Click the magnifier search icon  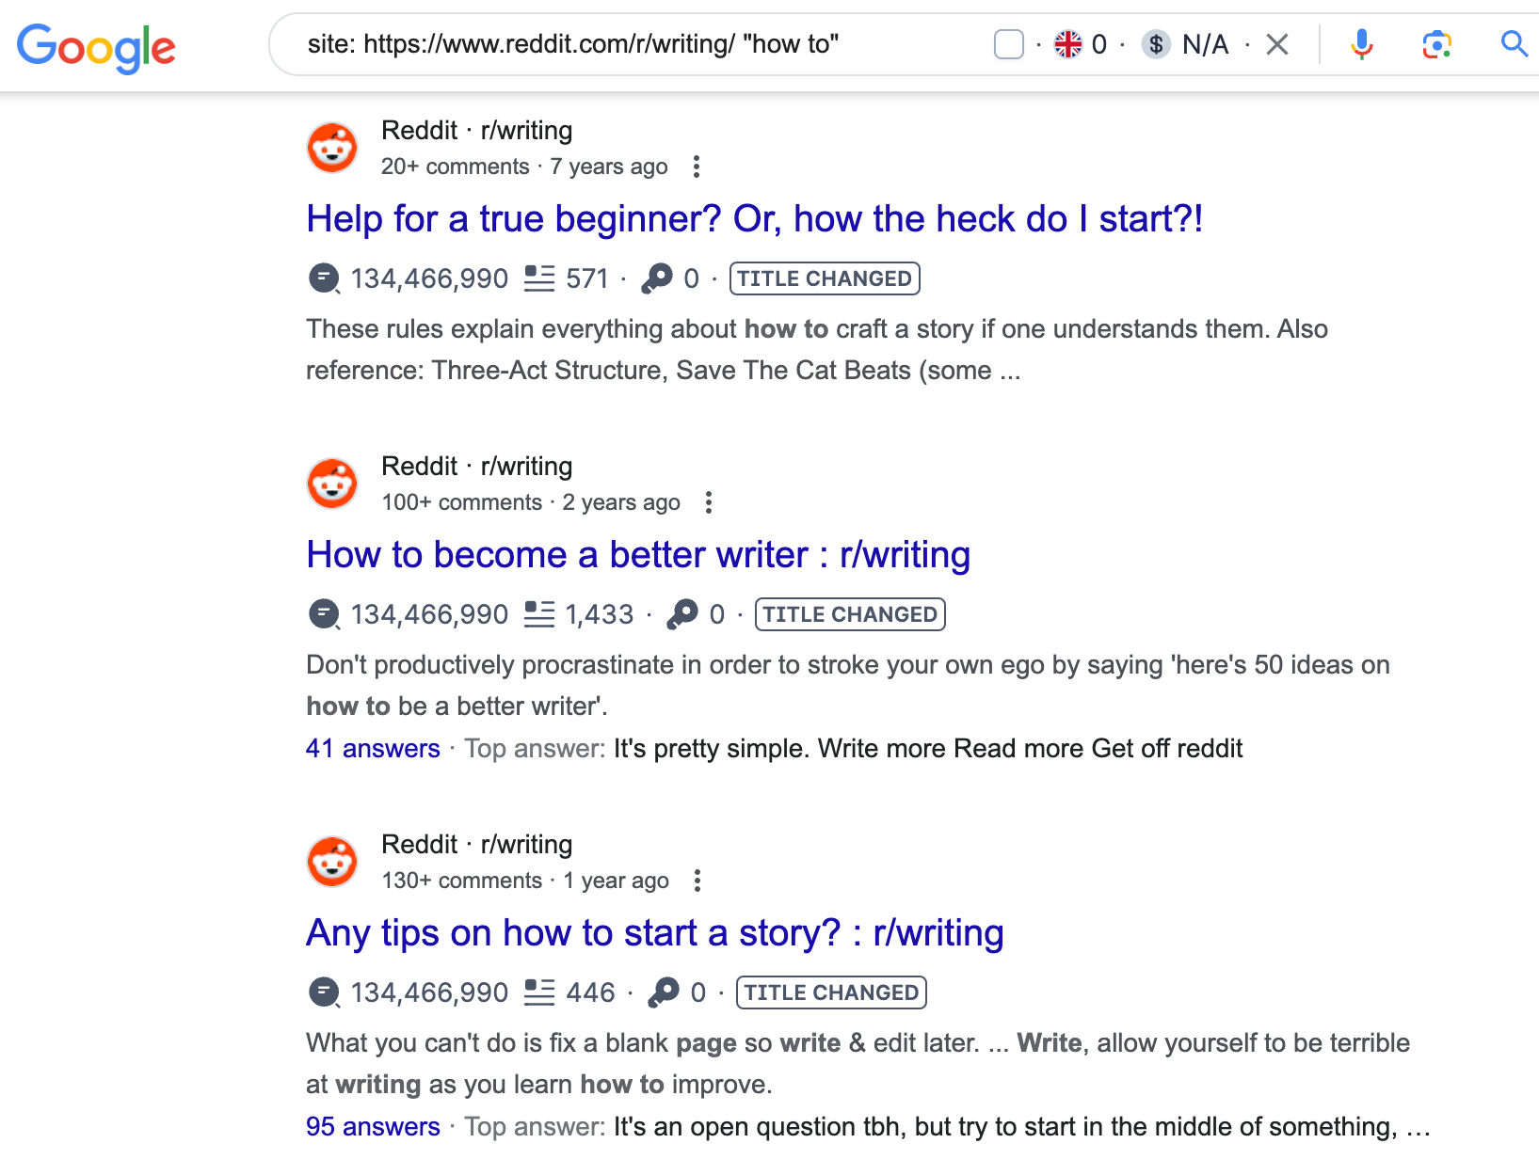pos(1513,44)
